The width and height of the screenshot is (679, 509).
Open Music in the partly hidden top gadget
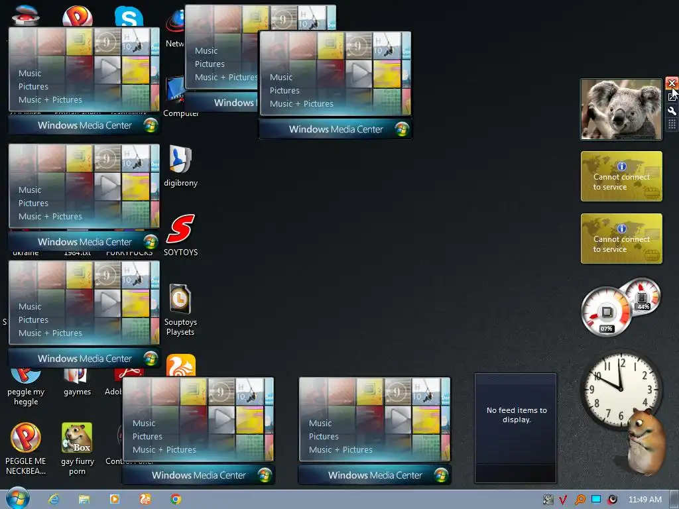206,50
